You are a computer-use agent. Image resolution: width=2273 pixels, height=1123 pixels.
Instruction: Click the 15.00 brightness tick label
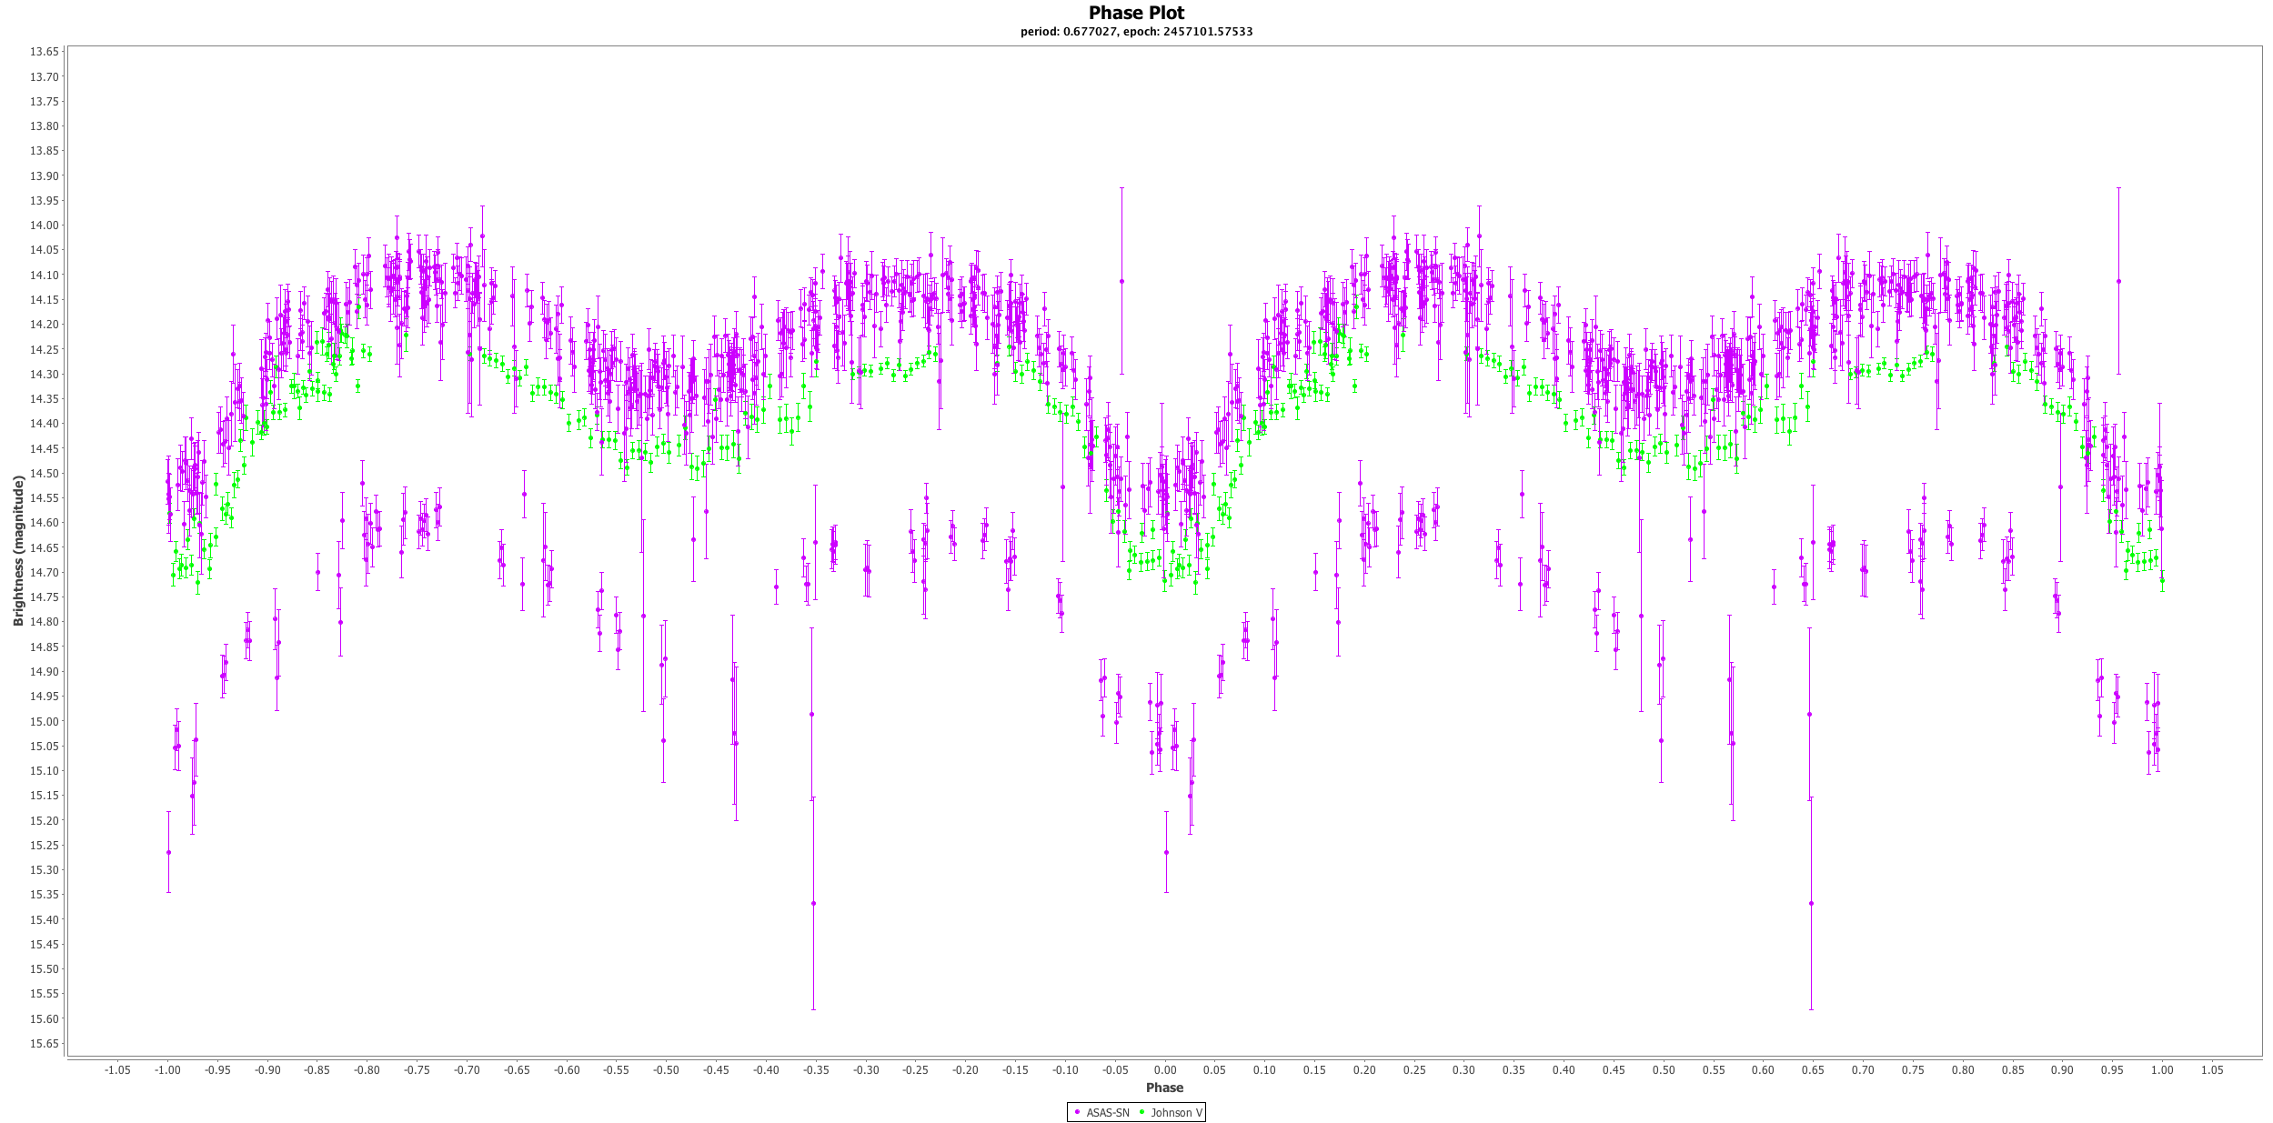pyautogui.click(x=45, y=721)
